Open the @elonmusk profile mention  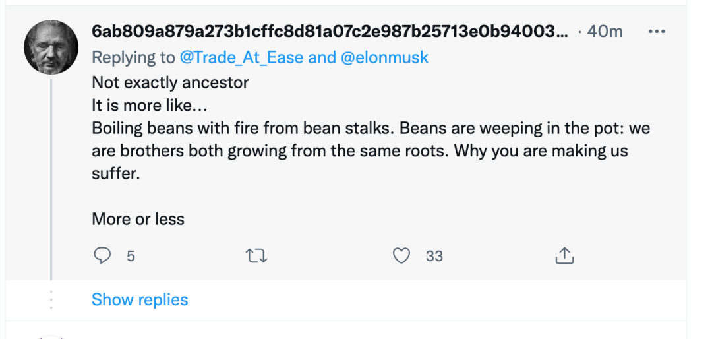click(384, 57)
